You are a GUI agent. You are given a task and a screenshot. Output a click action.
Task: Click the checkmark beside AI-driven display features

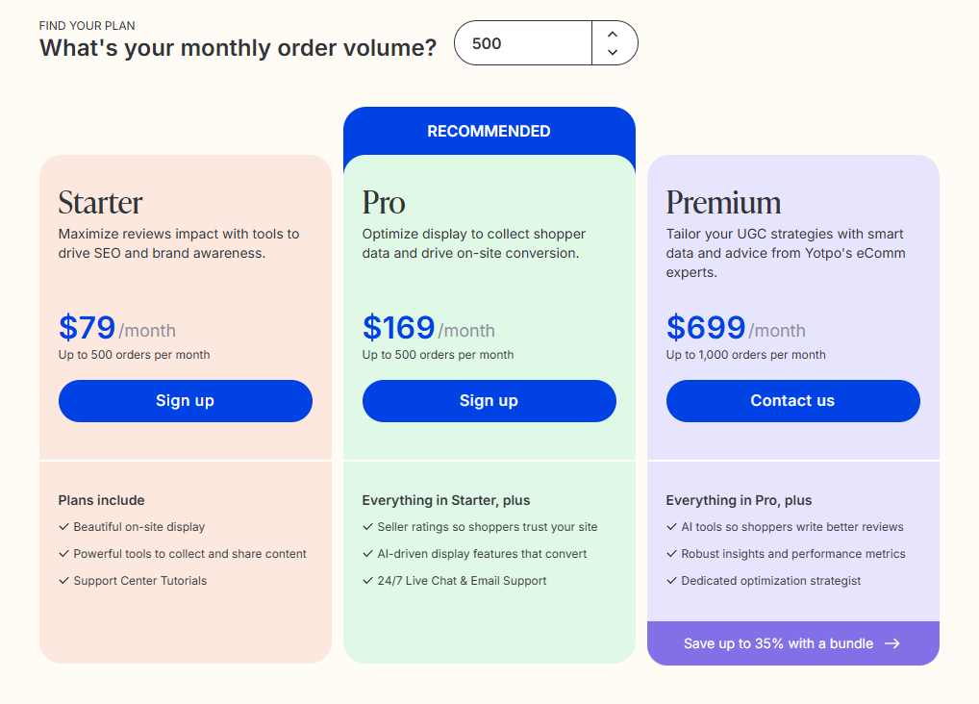(x=367, y=554)
